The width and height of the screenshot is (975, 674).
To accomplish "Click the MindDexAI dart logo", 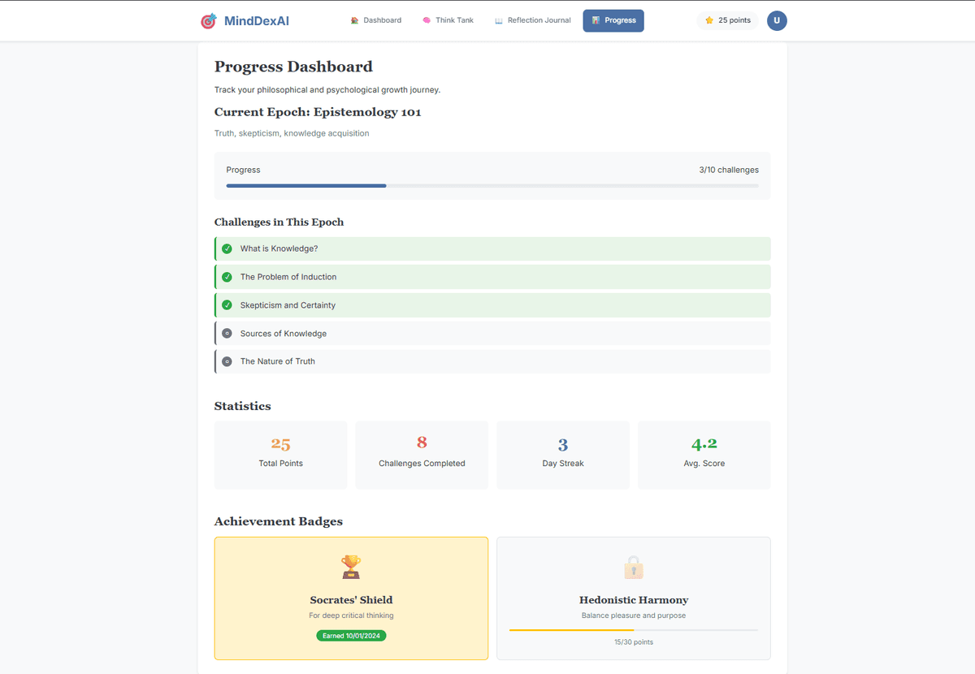I will click(208, 20).
